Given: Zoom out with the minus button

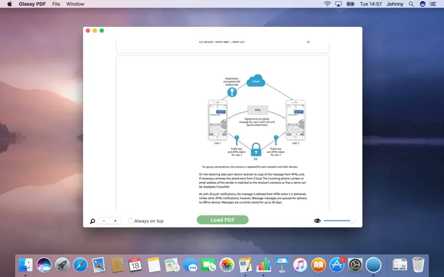Looking at the screenshot, I should tap(104, 221).
